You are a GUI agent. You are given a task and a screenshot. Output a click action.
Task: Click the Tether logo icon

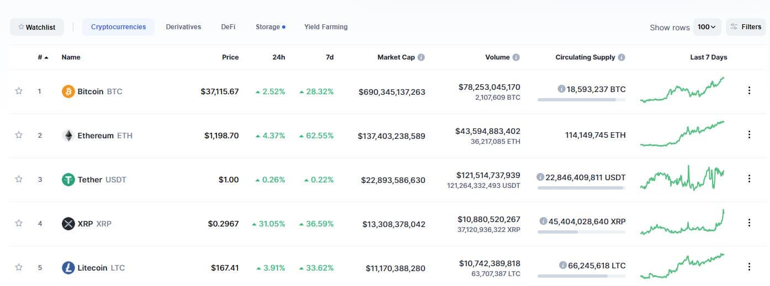click(68, 180)
